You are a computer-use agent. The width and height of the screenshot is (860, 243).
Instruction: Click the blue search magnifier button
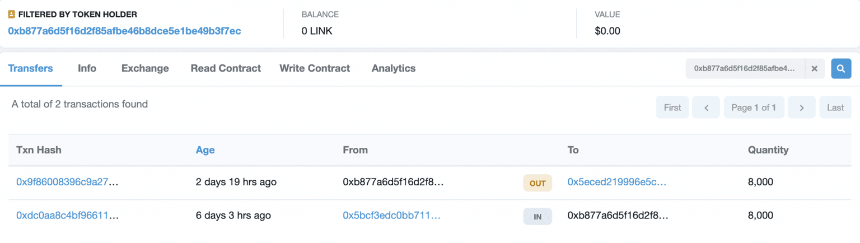(840, 68)
